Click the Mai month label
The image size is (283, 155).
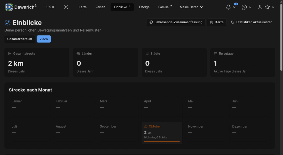(191, 101)
